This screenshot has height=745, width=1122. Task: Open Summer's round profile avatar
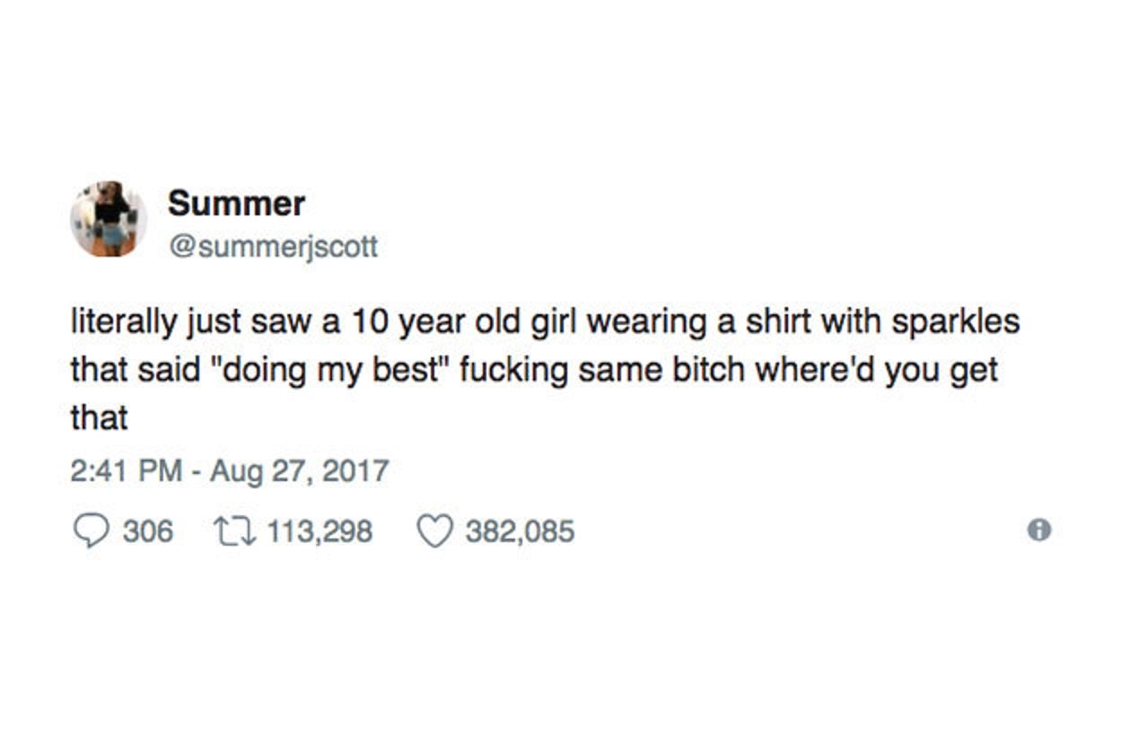click(x=109, y=219)
